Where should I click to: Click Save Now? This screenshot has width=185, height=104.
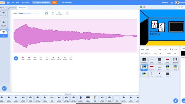click(x=165, y=3)
